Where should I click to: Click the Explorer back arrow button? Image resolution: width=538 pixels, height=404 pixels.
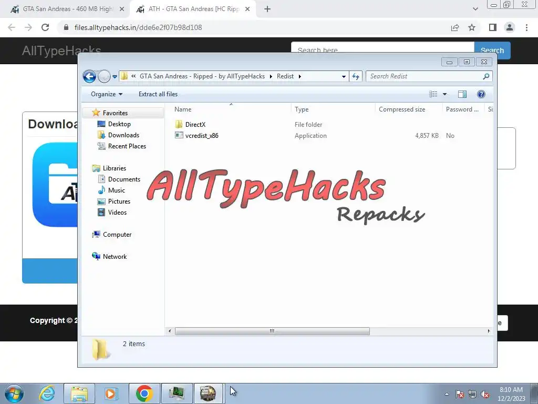pos(89,76)
